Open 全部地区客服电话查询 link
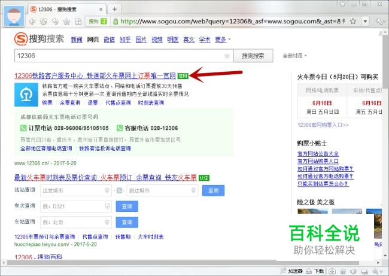The height and width of the screenshot is (276, 389). [x=46, y=148]
